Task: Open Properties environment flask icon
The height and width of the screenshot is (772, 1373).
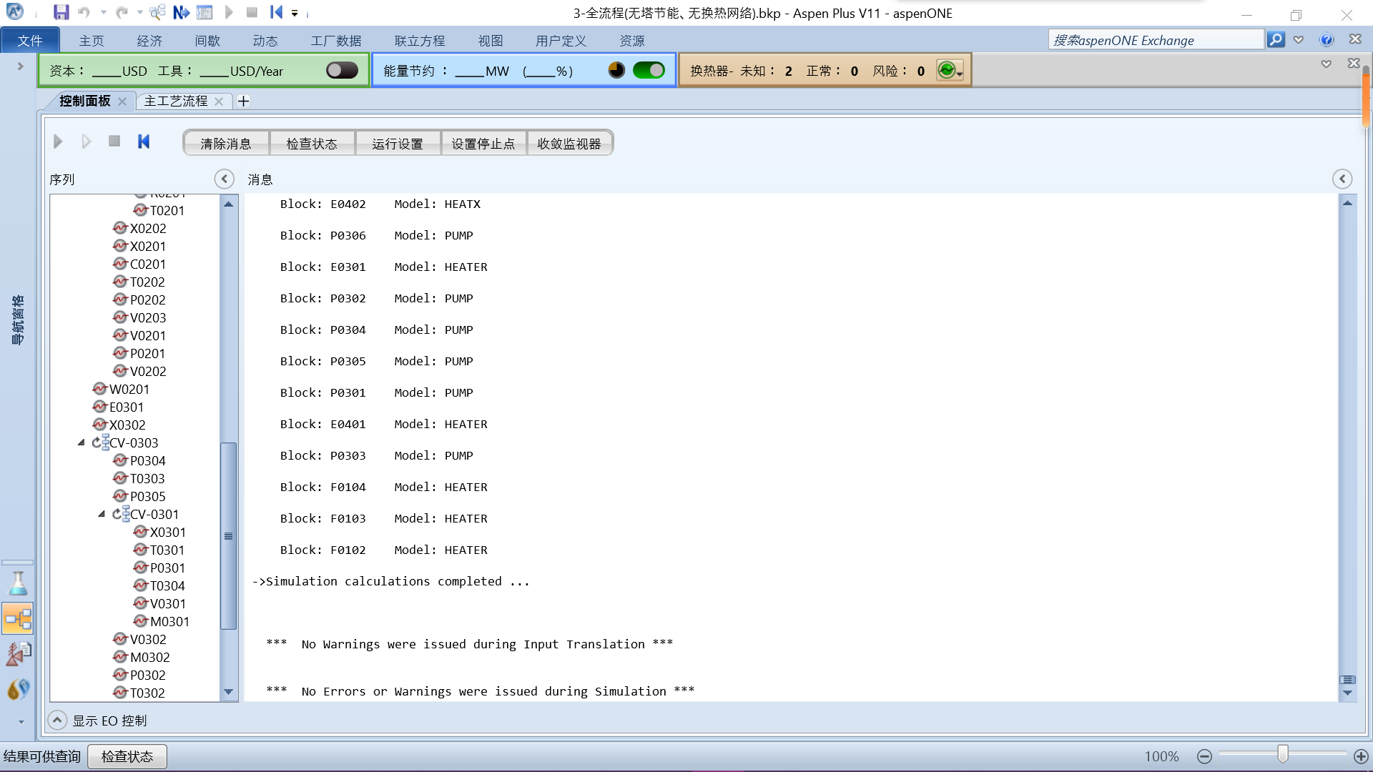Action: click(x=18, y=583)
